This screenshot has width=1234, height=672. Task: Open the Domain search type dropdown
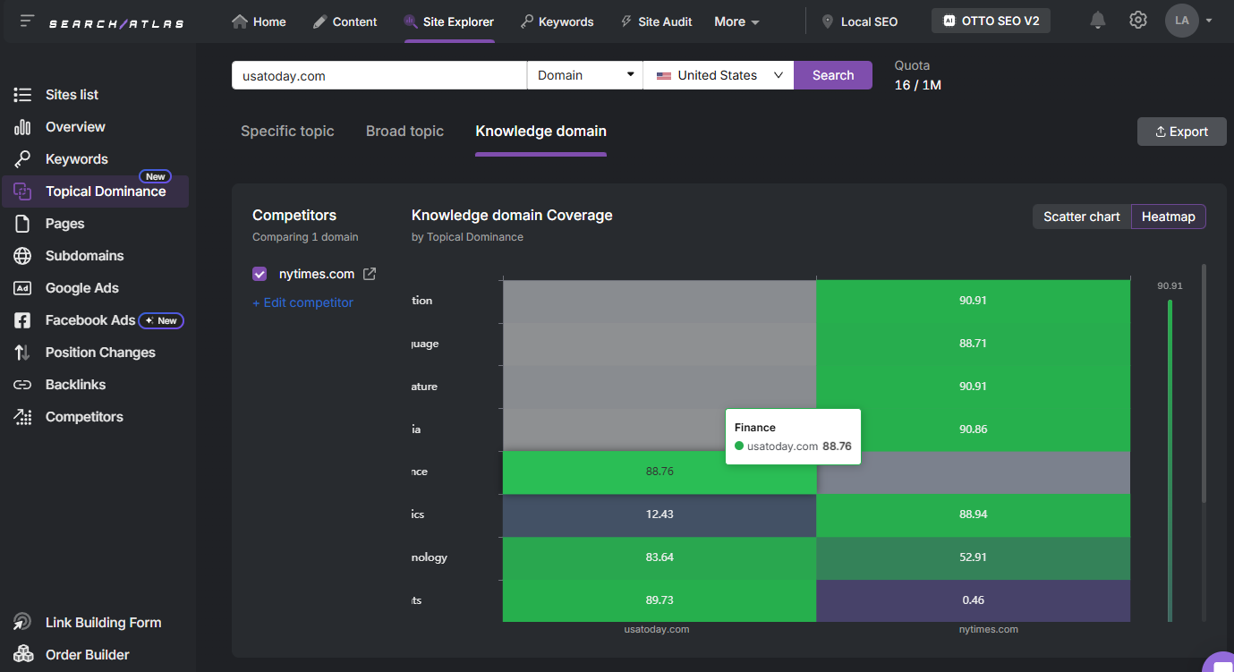[x=583, y=75]
